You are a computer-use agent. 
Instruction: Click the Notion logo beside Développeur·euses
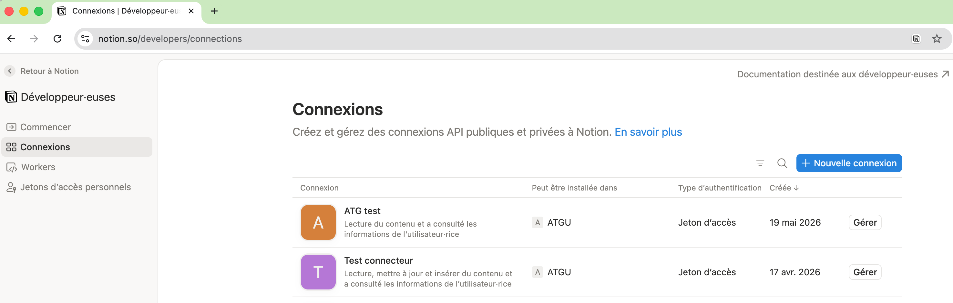pyautogui.click(x=11, y=97)
